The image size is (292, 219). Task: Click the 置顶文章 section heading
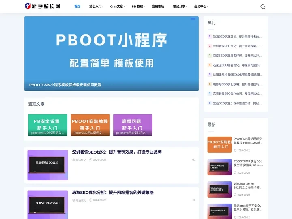coord(36,104)
